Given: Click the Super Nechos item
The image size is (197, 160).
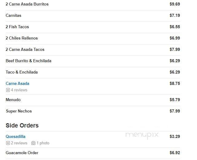Looking at the screenshot, I should pos(19,111).
